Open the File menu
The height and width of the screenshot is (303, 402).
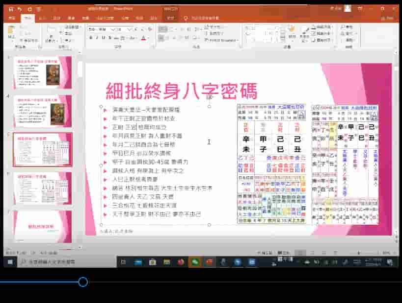(x=10, y=18)
